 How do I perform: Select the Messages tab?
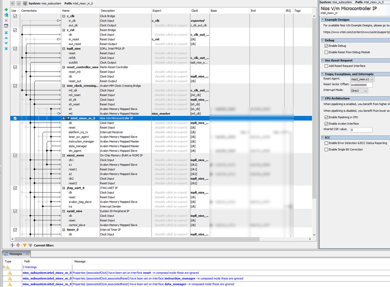pos(16,254)
